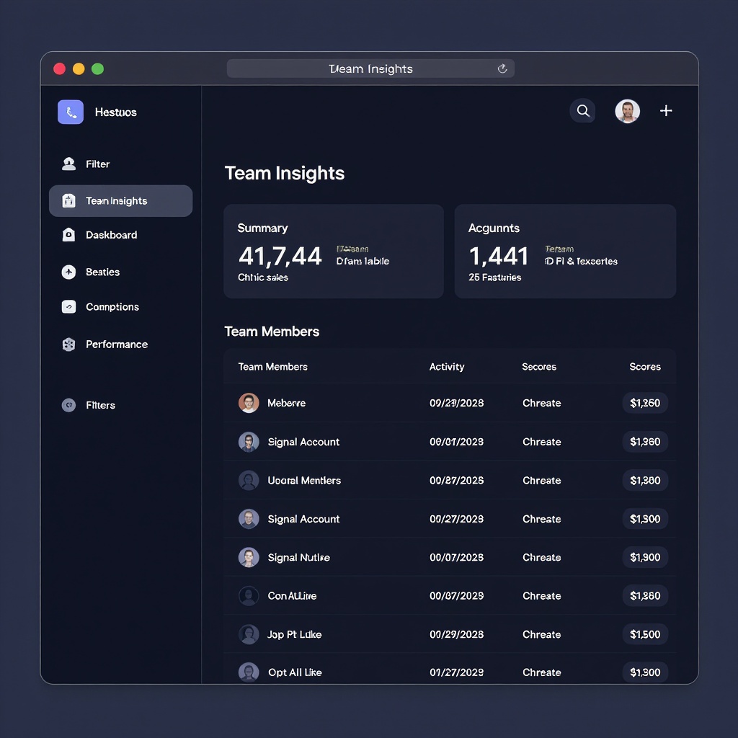Click Signal Nutise avatar
Screen dimensions: 738x738
pyautogui.click(x=249, y=557)
